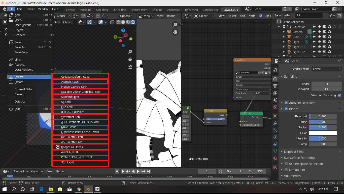This screenshot has height=194, width=344.
Task: Switch to rendered viewport shading
Action: [133, 22]
